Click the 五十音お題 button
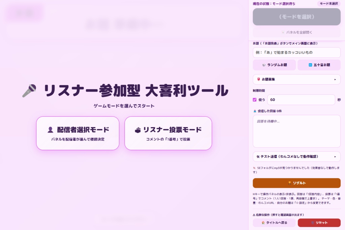 (319, 65)
